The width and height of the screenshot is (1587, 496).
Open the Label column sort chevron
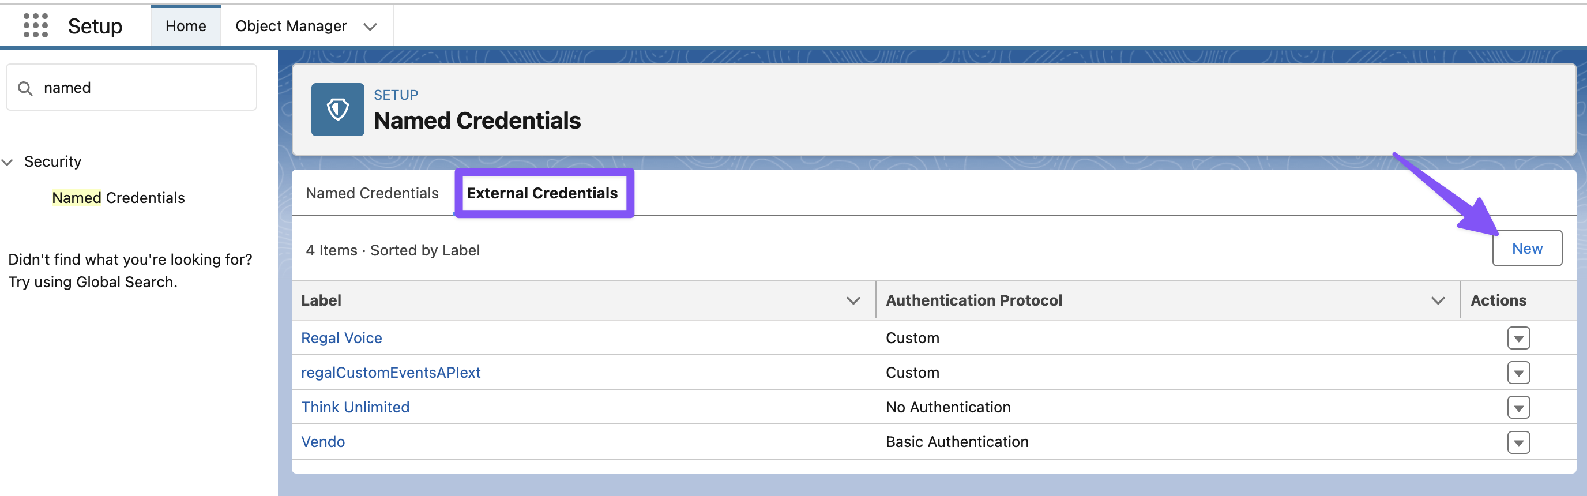pos(853,300)
